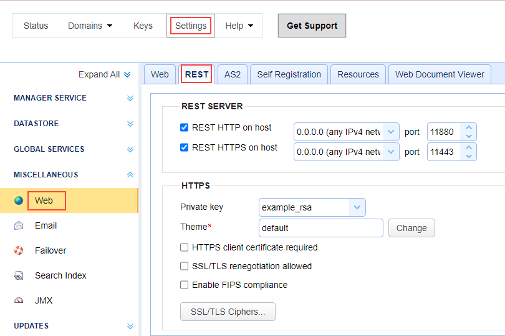Click the lifebuoy icon beside Failover
Image resolution: width=505 pixels, height=336 pixels.
19,250
